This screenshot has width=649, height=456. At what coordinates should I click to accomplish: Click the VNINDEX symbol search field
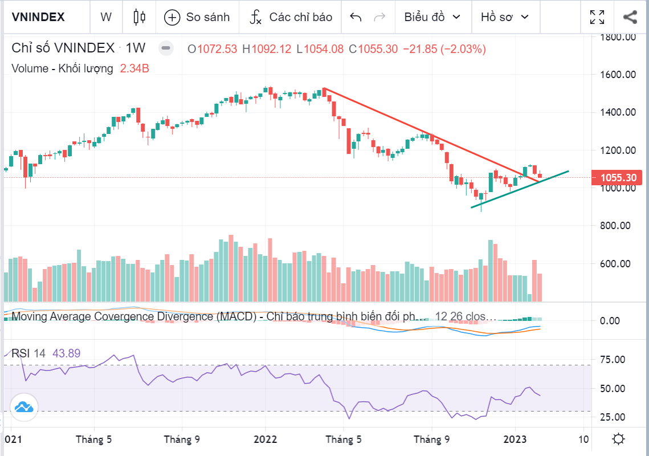coord(46,17)
